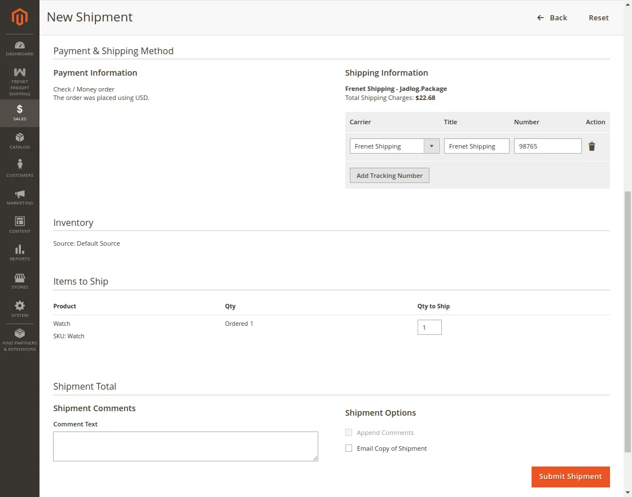Open the Customers section icon
The image size is (632, 497).
(20, 168)
